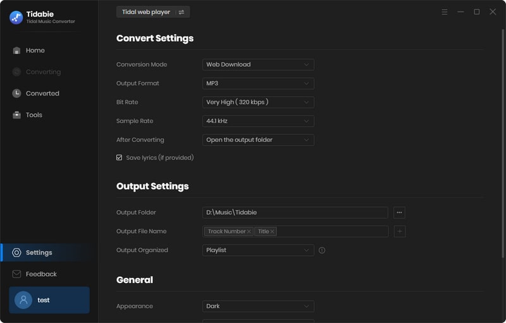506x323 pixels.
Task: Click the user avatar icon beside test
Action: (x=23, y=300)
